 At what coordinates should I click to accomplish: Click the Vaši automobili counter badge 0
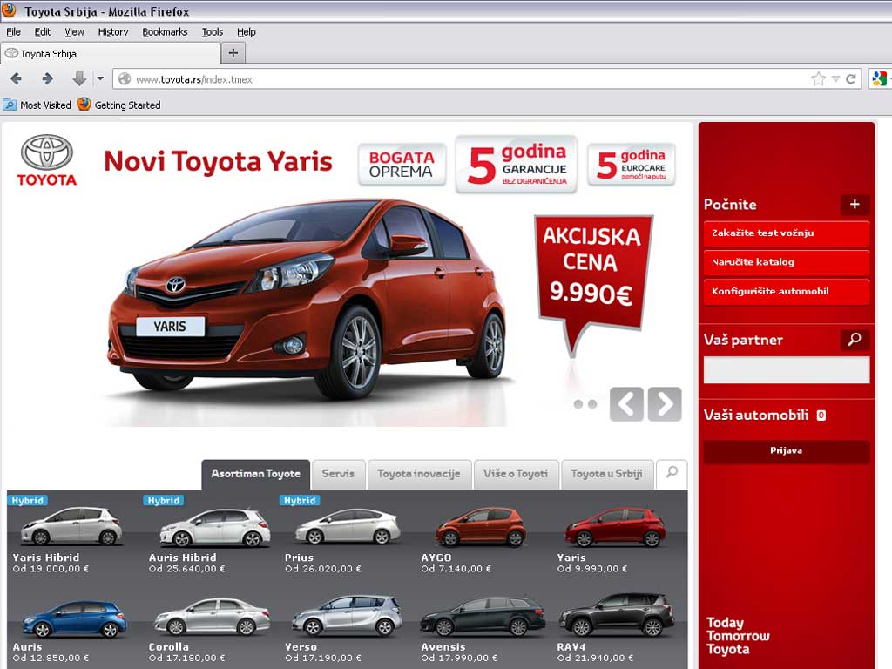(x=821, y=416)
